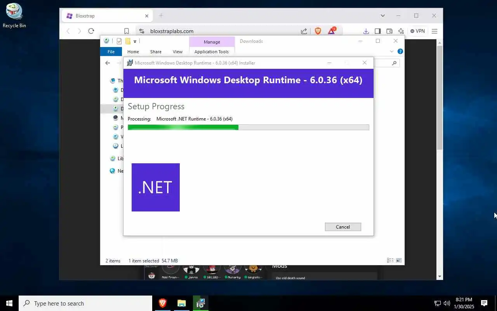Click the installer icon on the taskbar

pos(200,303)
